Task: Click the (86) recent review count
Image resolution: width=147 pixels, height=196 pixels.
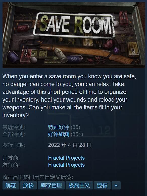Action: click(75, 127)
